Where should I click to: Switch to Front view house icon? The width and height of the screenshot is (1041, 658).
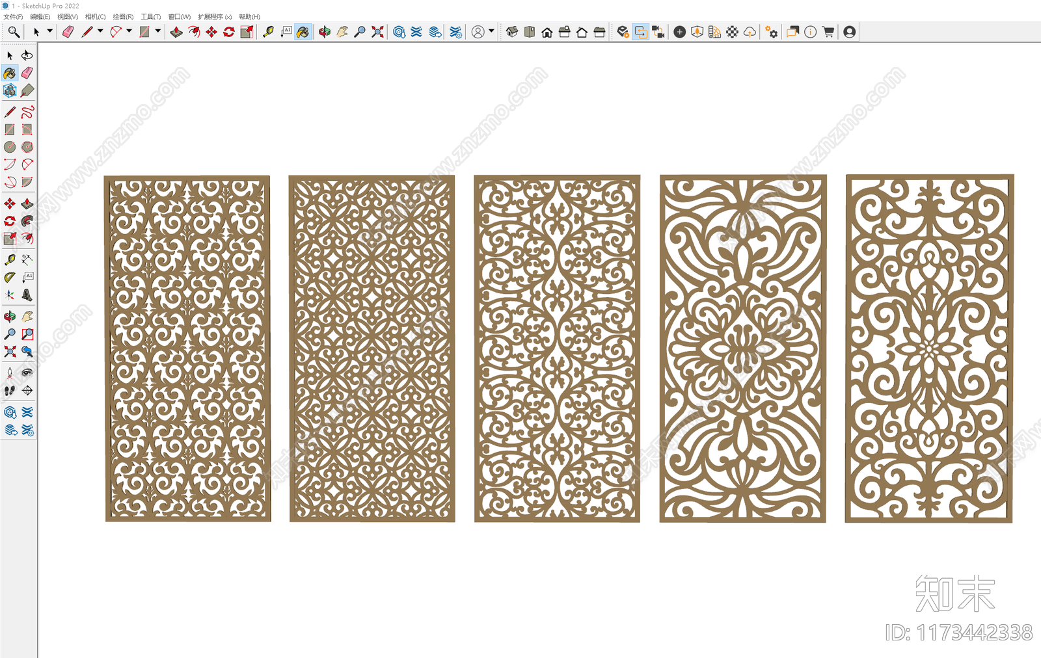[x=547, y=32]
